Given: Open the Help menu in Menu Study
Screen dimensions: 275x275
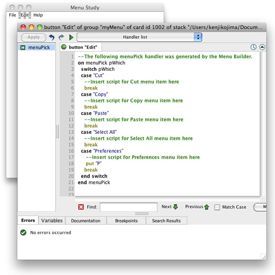Looking at the screenshot, I should (38, 15).
